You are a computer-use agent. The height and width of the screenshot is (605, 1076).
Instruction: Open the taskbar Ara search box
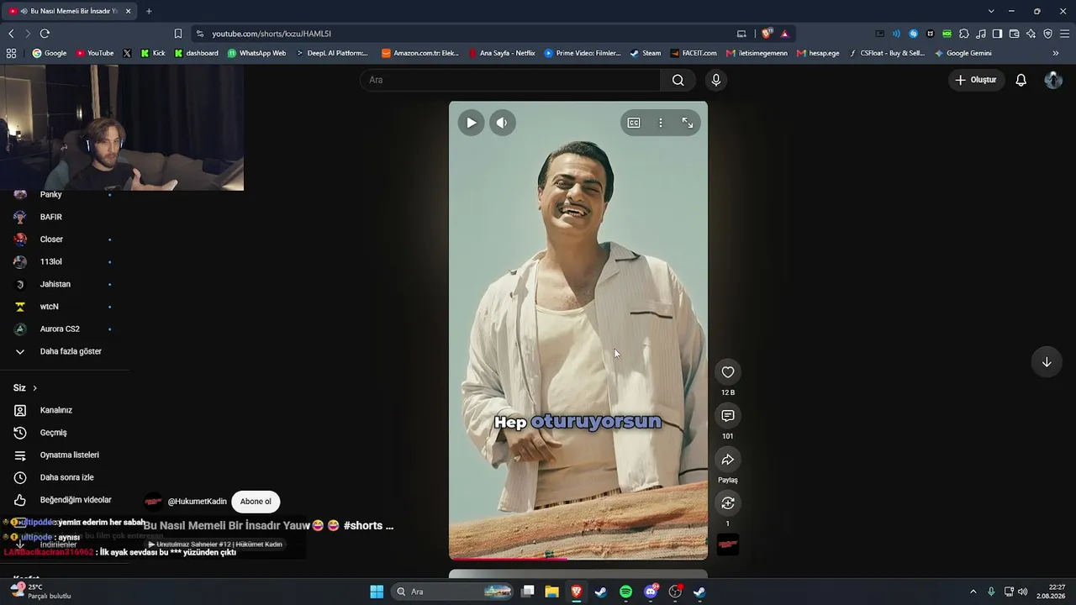(453, 592)
